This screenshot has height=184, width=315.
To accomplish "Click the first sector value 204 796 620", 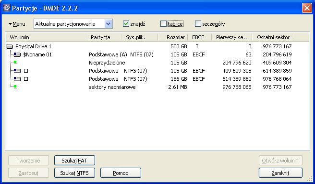I will (x=237, y=63).
